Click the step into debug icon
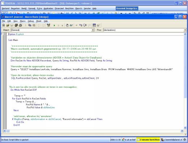188x143 pixels. 81,25
